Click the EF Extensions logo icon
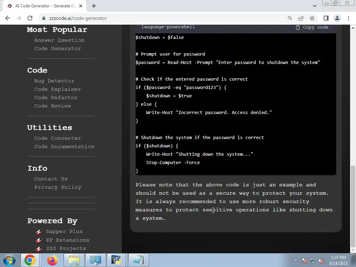The height and width of the screenshot is (267, 356). [x=39, y=240]
